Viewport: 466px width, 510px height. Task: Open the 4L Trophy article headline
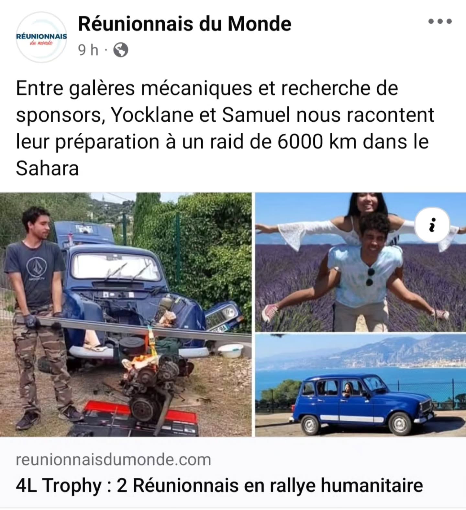point(219,485)
